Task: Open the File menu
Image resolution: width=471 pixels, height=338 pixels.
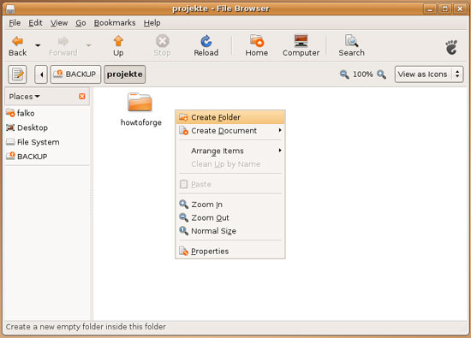Action: (x=15, y=23)
